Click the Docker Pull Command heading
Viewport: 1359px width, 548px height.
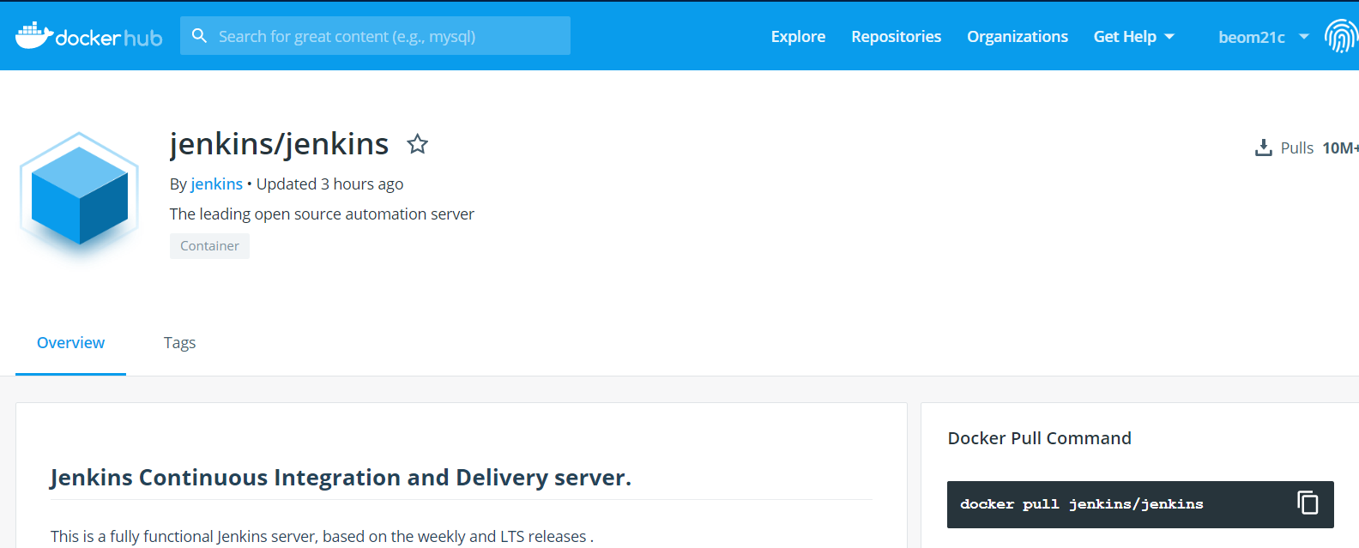coord(1039,438)
